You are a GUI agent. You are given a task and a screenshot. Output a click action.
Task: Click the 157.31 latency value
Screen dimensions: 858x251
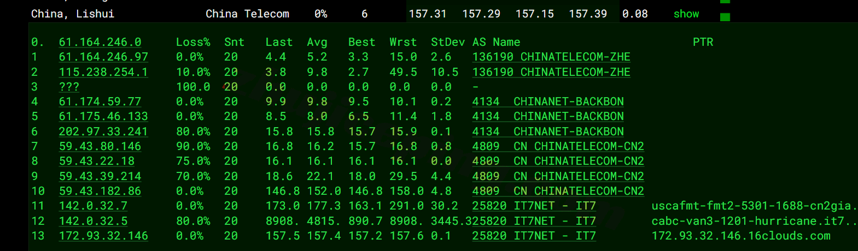click(x=428, y=14)
